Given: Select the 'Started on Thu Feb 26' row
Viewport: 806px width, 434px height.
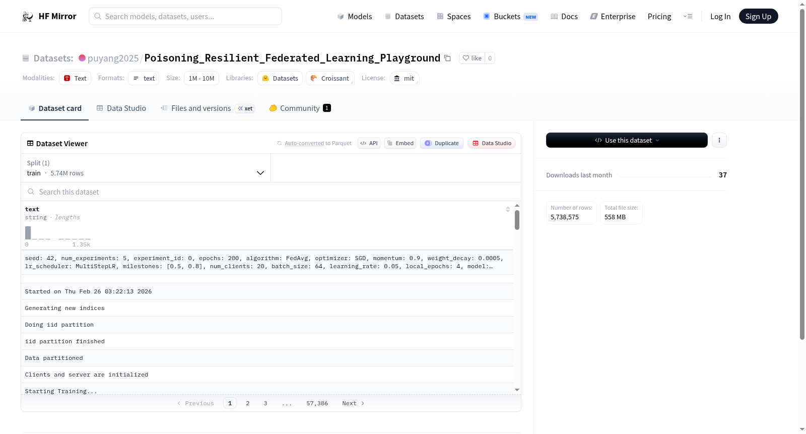Looking at the screenshot, I should point(267,291).
